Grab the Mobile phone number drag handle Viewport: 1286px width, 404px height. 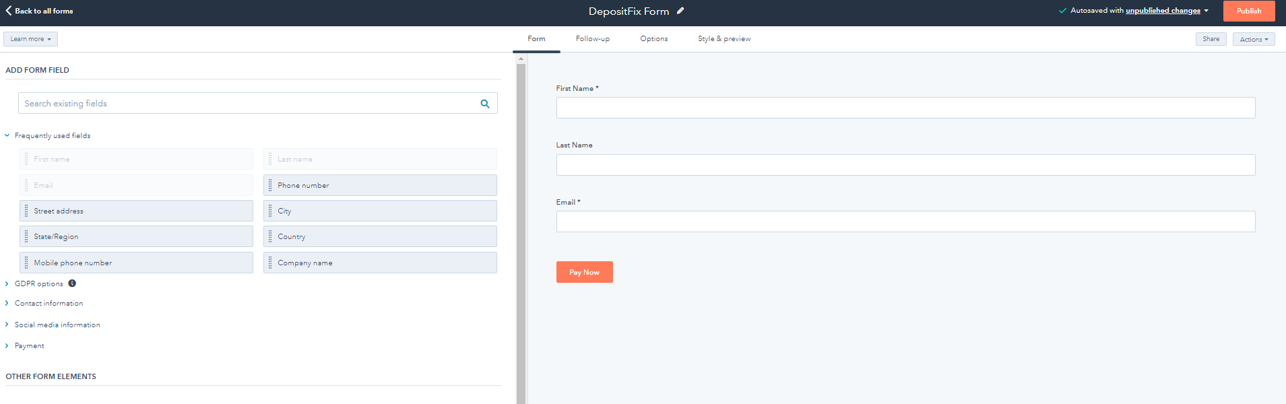(x=26, y=263)
